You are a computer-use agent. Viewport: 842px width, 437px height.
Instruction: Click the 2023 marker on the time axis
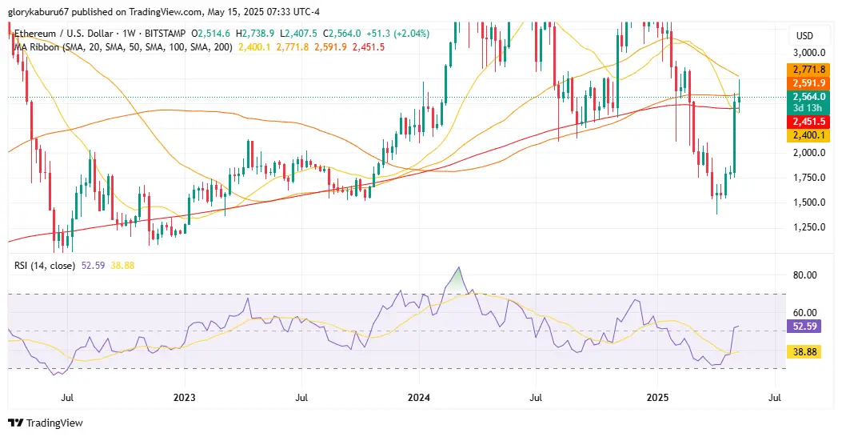click(x=184, y=398)
